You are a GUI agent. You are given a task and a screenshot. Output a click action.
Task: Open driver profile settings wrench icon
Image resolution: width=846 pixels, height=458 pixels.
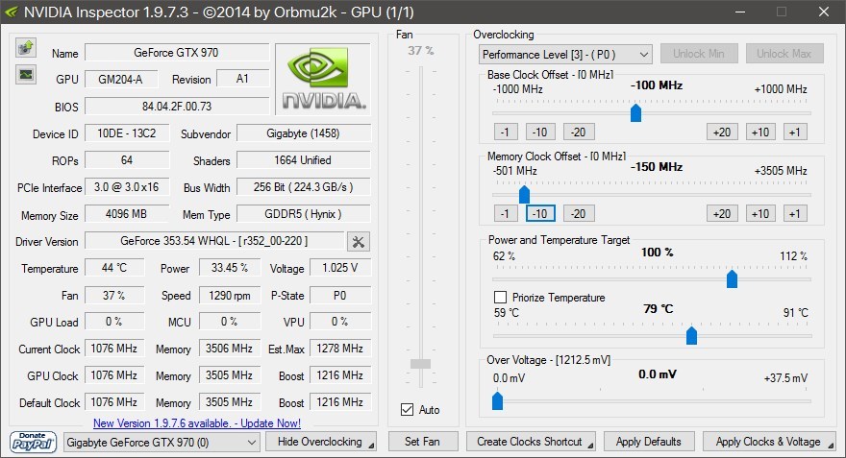[359, 242]
